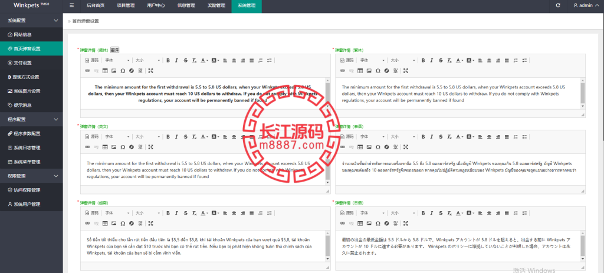604x273 pixels.
Task: Toggle strikethrough in the 简体 editor
Action: [x=186, y=61]
